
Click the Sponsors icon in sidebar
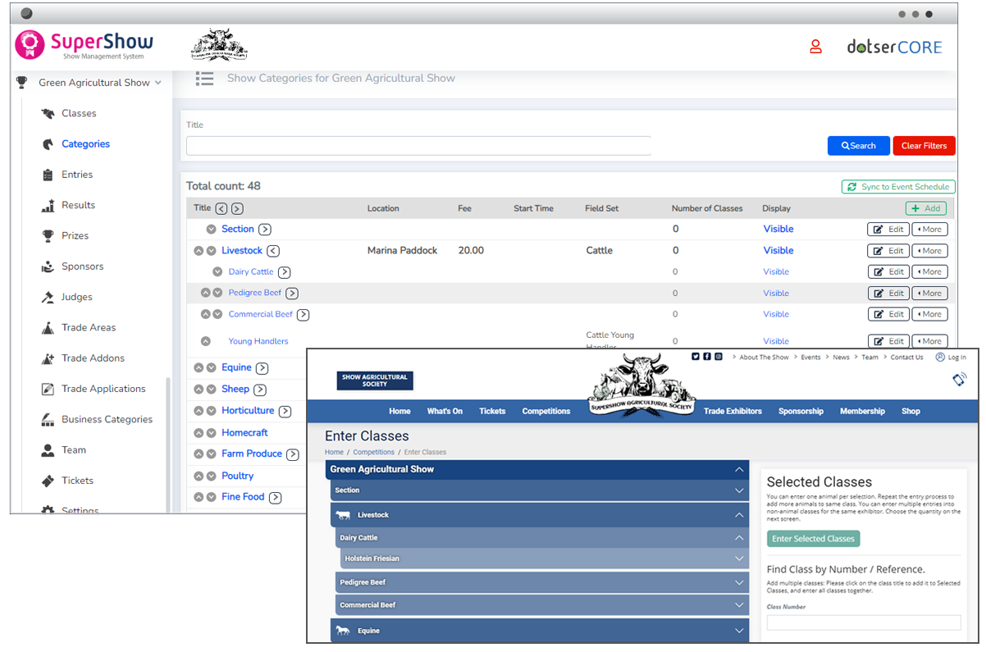click(x=48, y=267)
